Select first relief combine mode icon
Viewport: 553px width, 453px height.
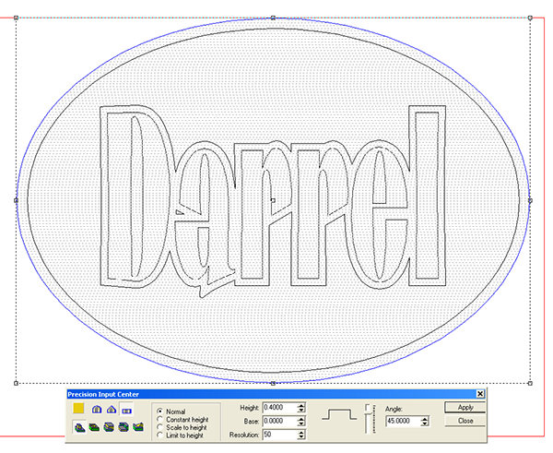point(79,427)
